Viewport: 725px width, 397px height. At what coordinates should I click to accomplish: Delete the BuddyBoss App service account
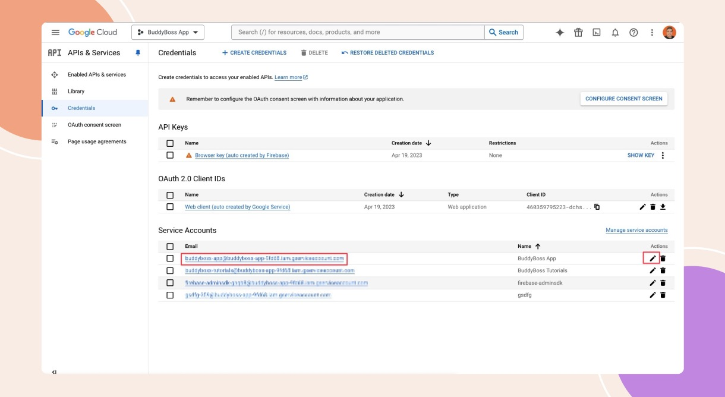(x=663, y=259)
